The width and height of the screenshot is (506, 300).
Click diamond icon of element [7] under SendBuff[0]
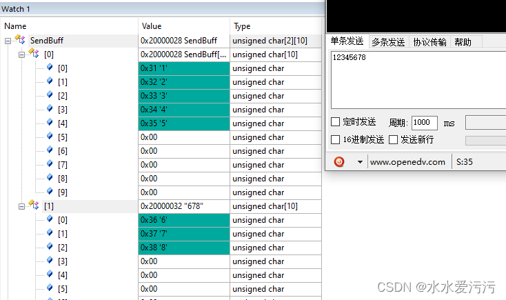coord(50,163)
